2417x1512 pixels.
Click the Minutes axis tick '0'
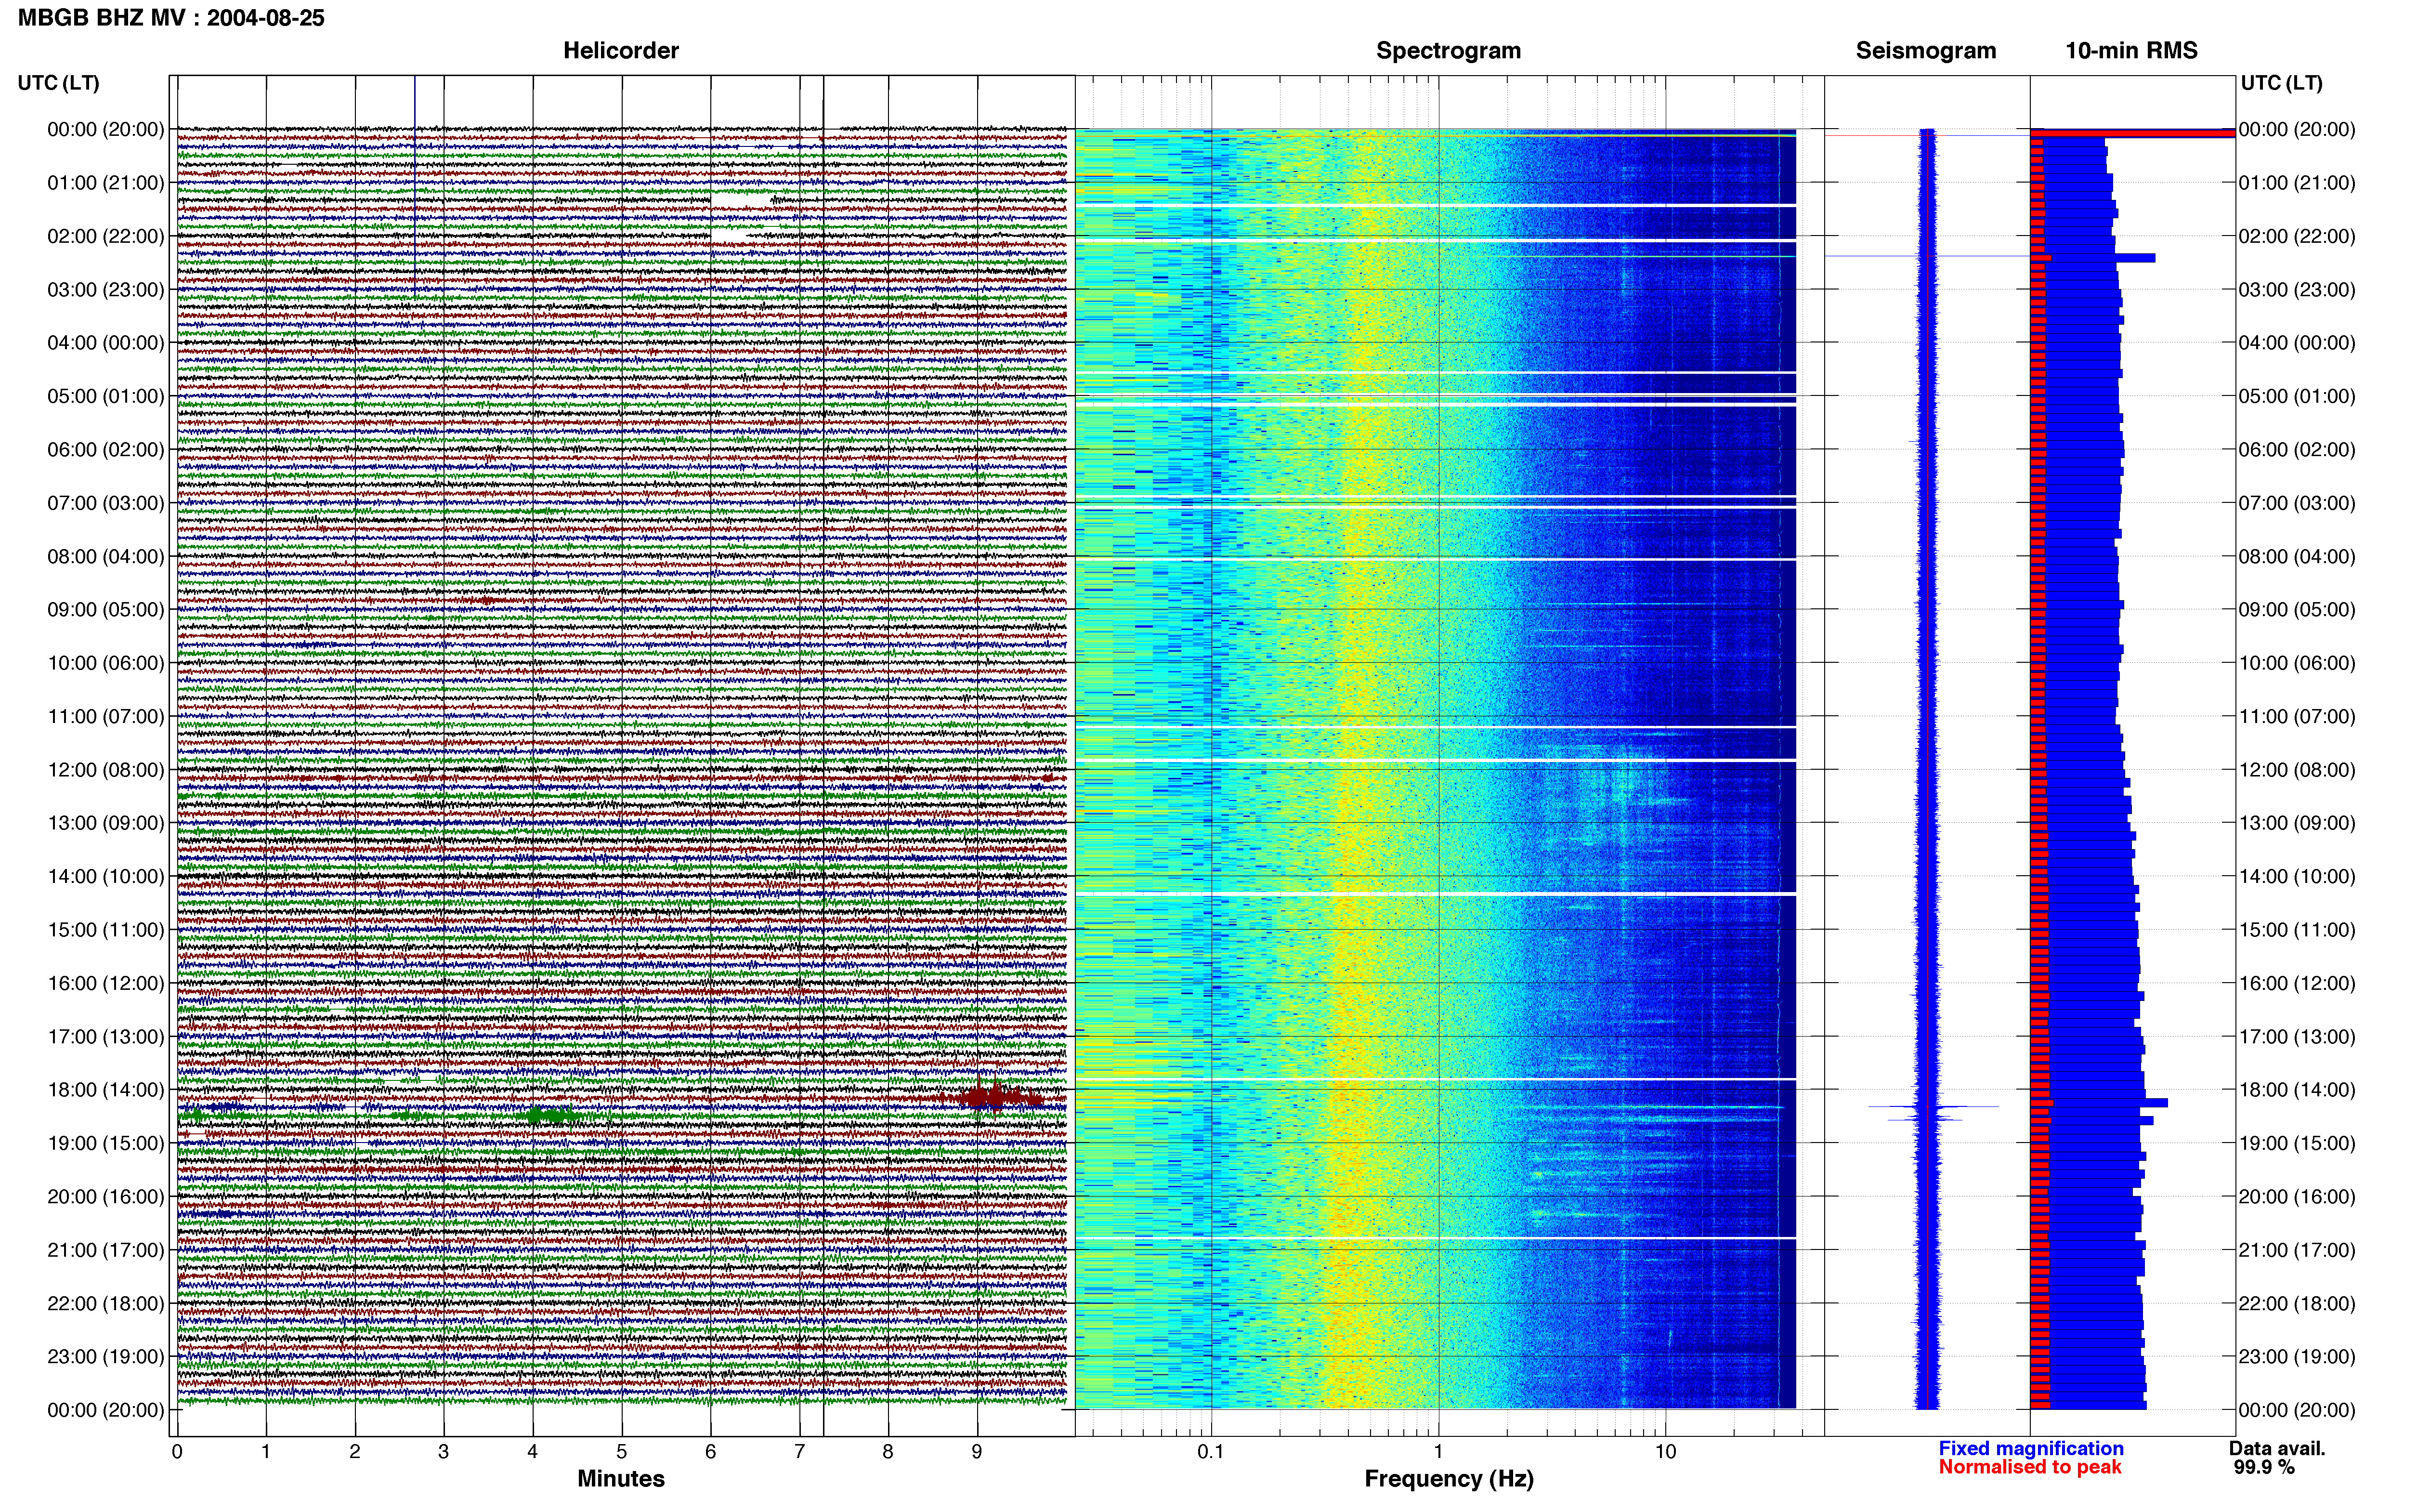177,1452
